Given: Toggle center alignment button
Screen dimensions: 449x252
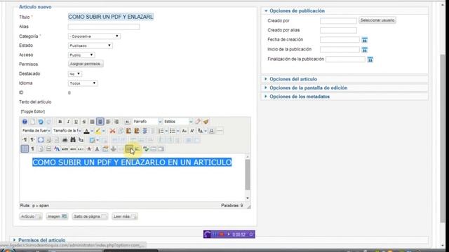Looking at the screenshot, I should tap(100, 122).
